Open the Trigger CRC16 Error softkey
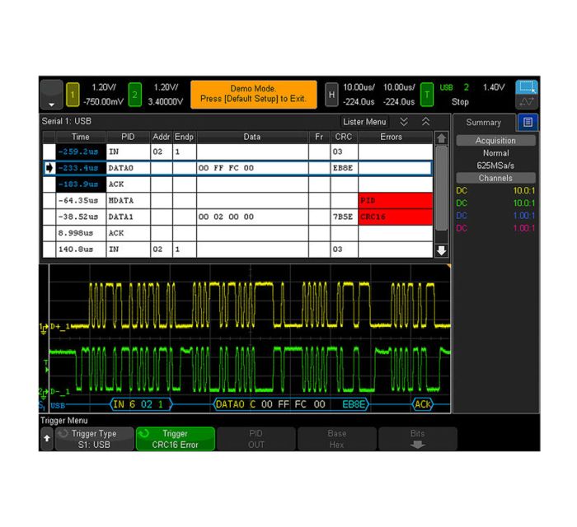The image size is (577, 527). point(175,439)
